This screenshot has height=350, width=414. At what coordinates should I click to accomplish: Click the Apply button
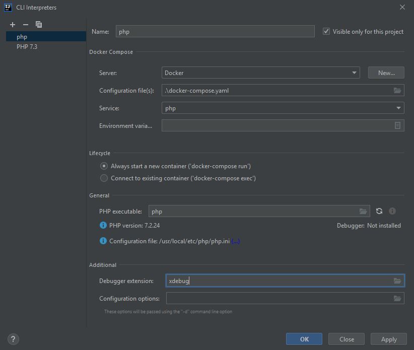coord(389,339)
